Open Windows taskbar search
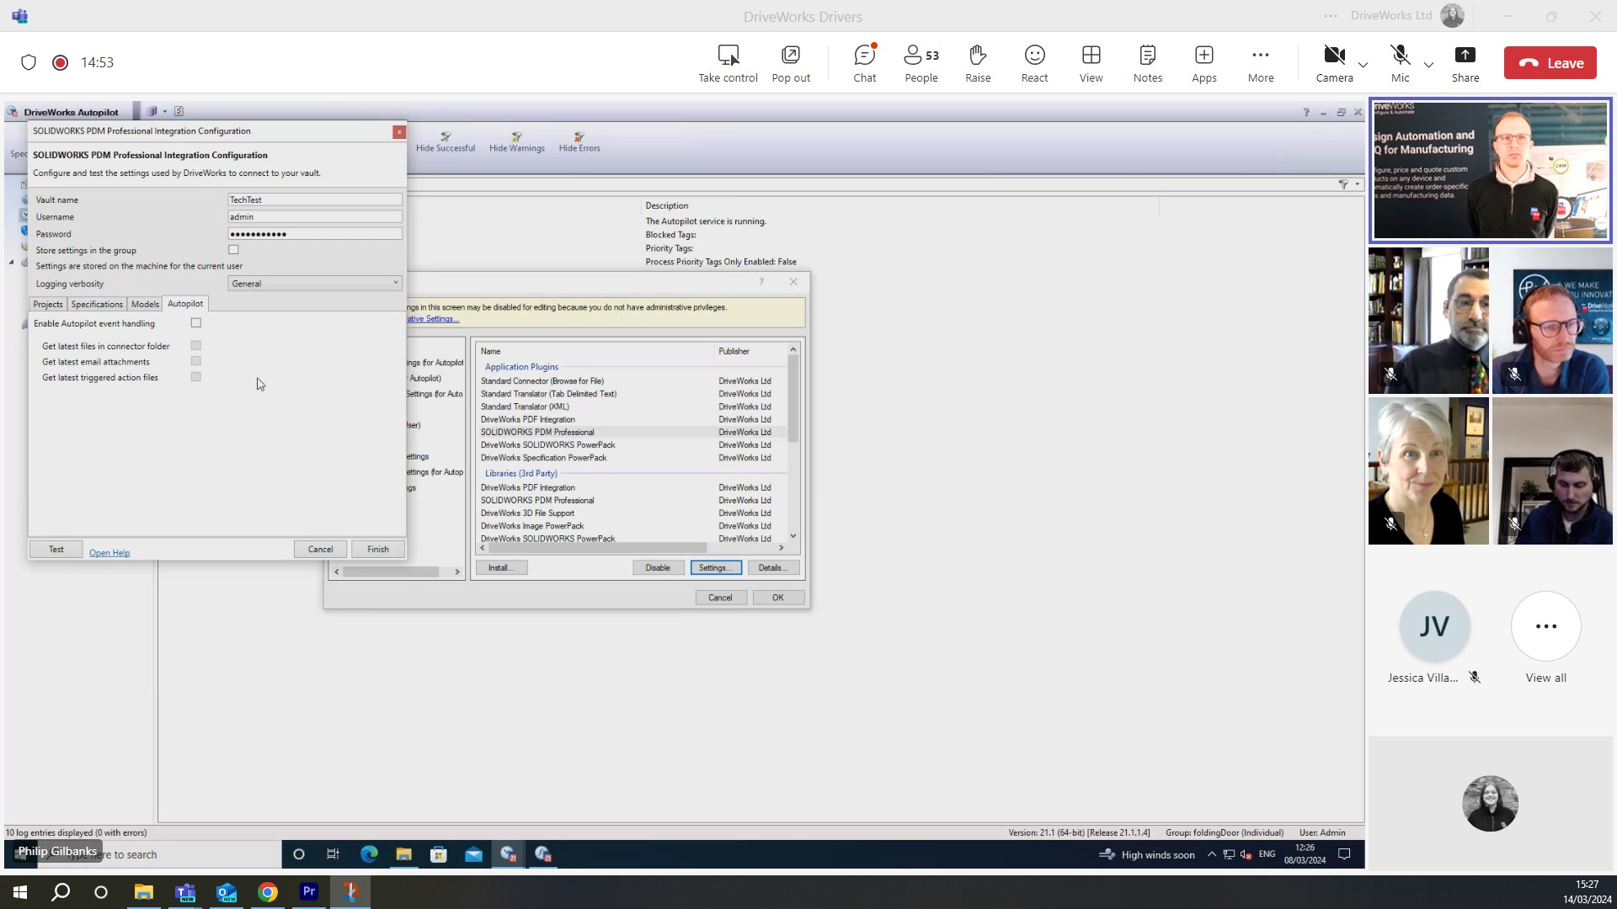 pos(61,892)
